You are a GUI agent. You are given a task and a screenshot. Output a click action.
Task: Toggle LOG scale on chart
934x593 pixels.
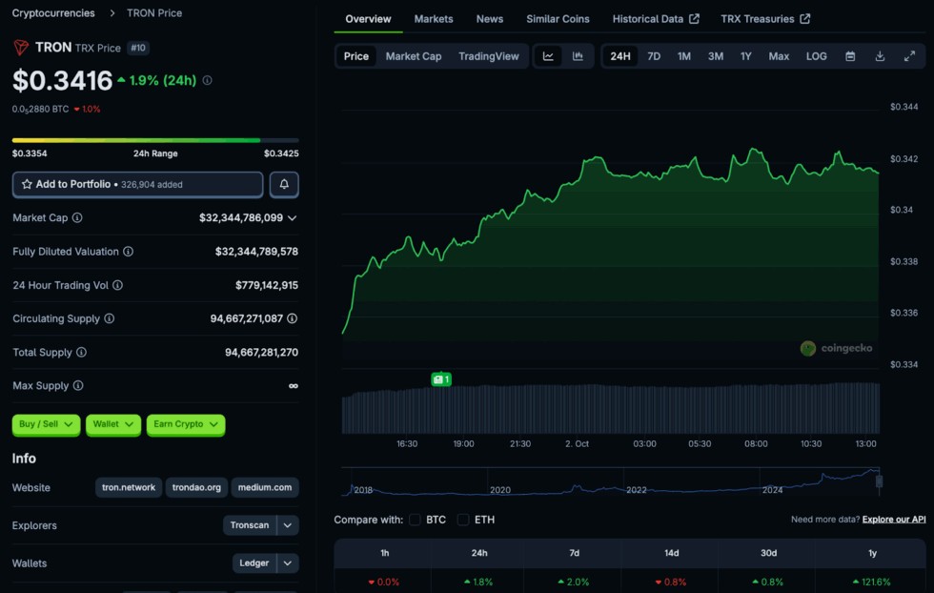coord(816,56)
